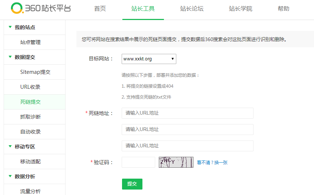The image size is (314, 195).
Task: Click the instruction line 请按照以下步骤
Action: click(160, 75)
